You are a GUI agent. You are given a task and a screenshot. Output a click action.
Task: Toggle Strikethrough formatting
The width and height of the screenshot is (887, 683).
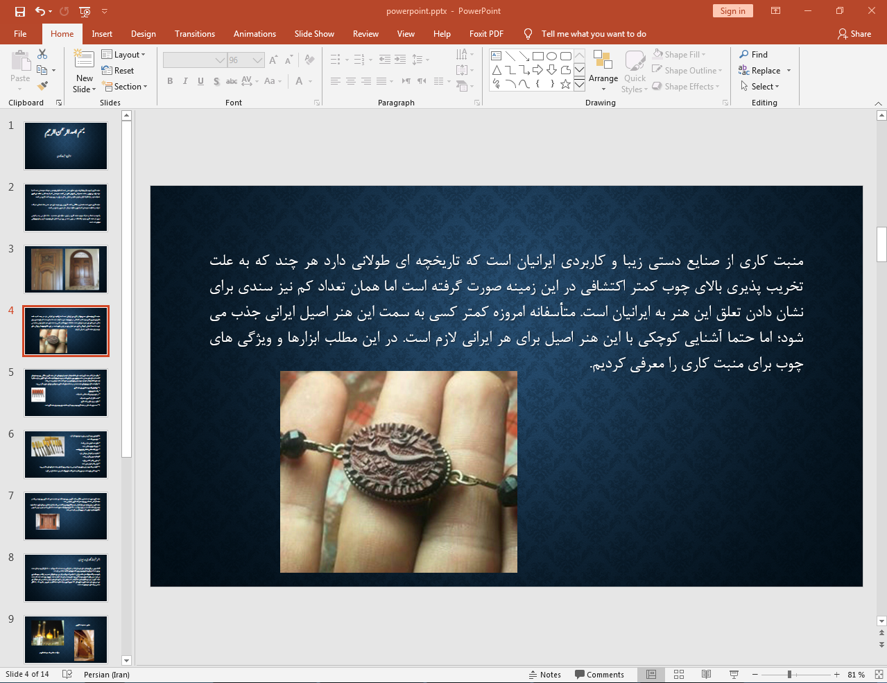point(232,81)
